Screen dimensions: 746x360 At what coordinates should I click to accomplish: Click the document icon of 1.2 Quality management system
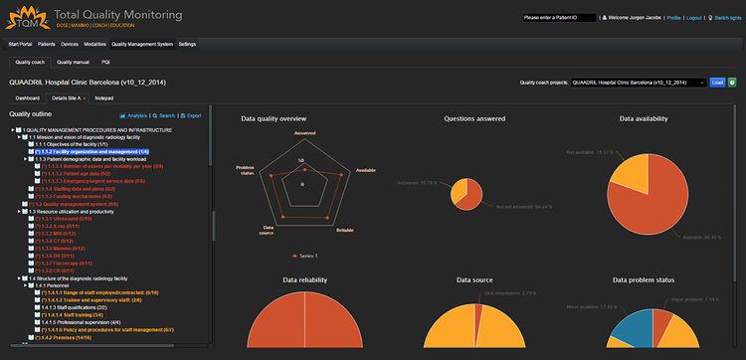coord(25,204)
